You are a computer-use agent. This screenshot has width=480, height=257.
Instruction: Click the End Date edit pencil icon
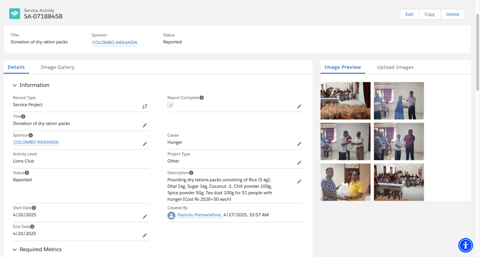(x=145, y=236)
